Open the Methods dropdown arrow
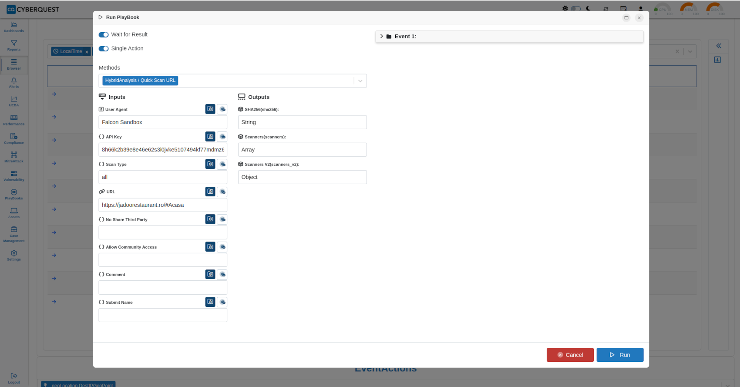 360,81
